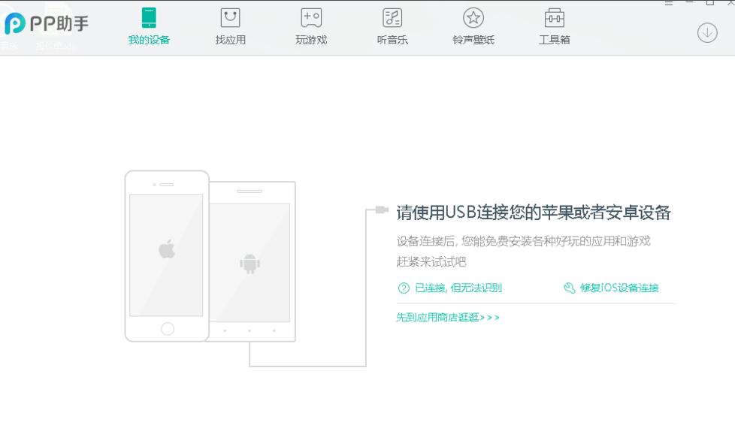Select the 铃声壁纸 tab
The height and width of the screenshot is (428, 735).
point(473,27)
